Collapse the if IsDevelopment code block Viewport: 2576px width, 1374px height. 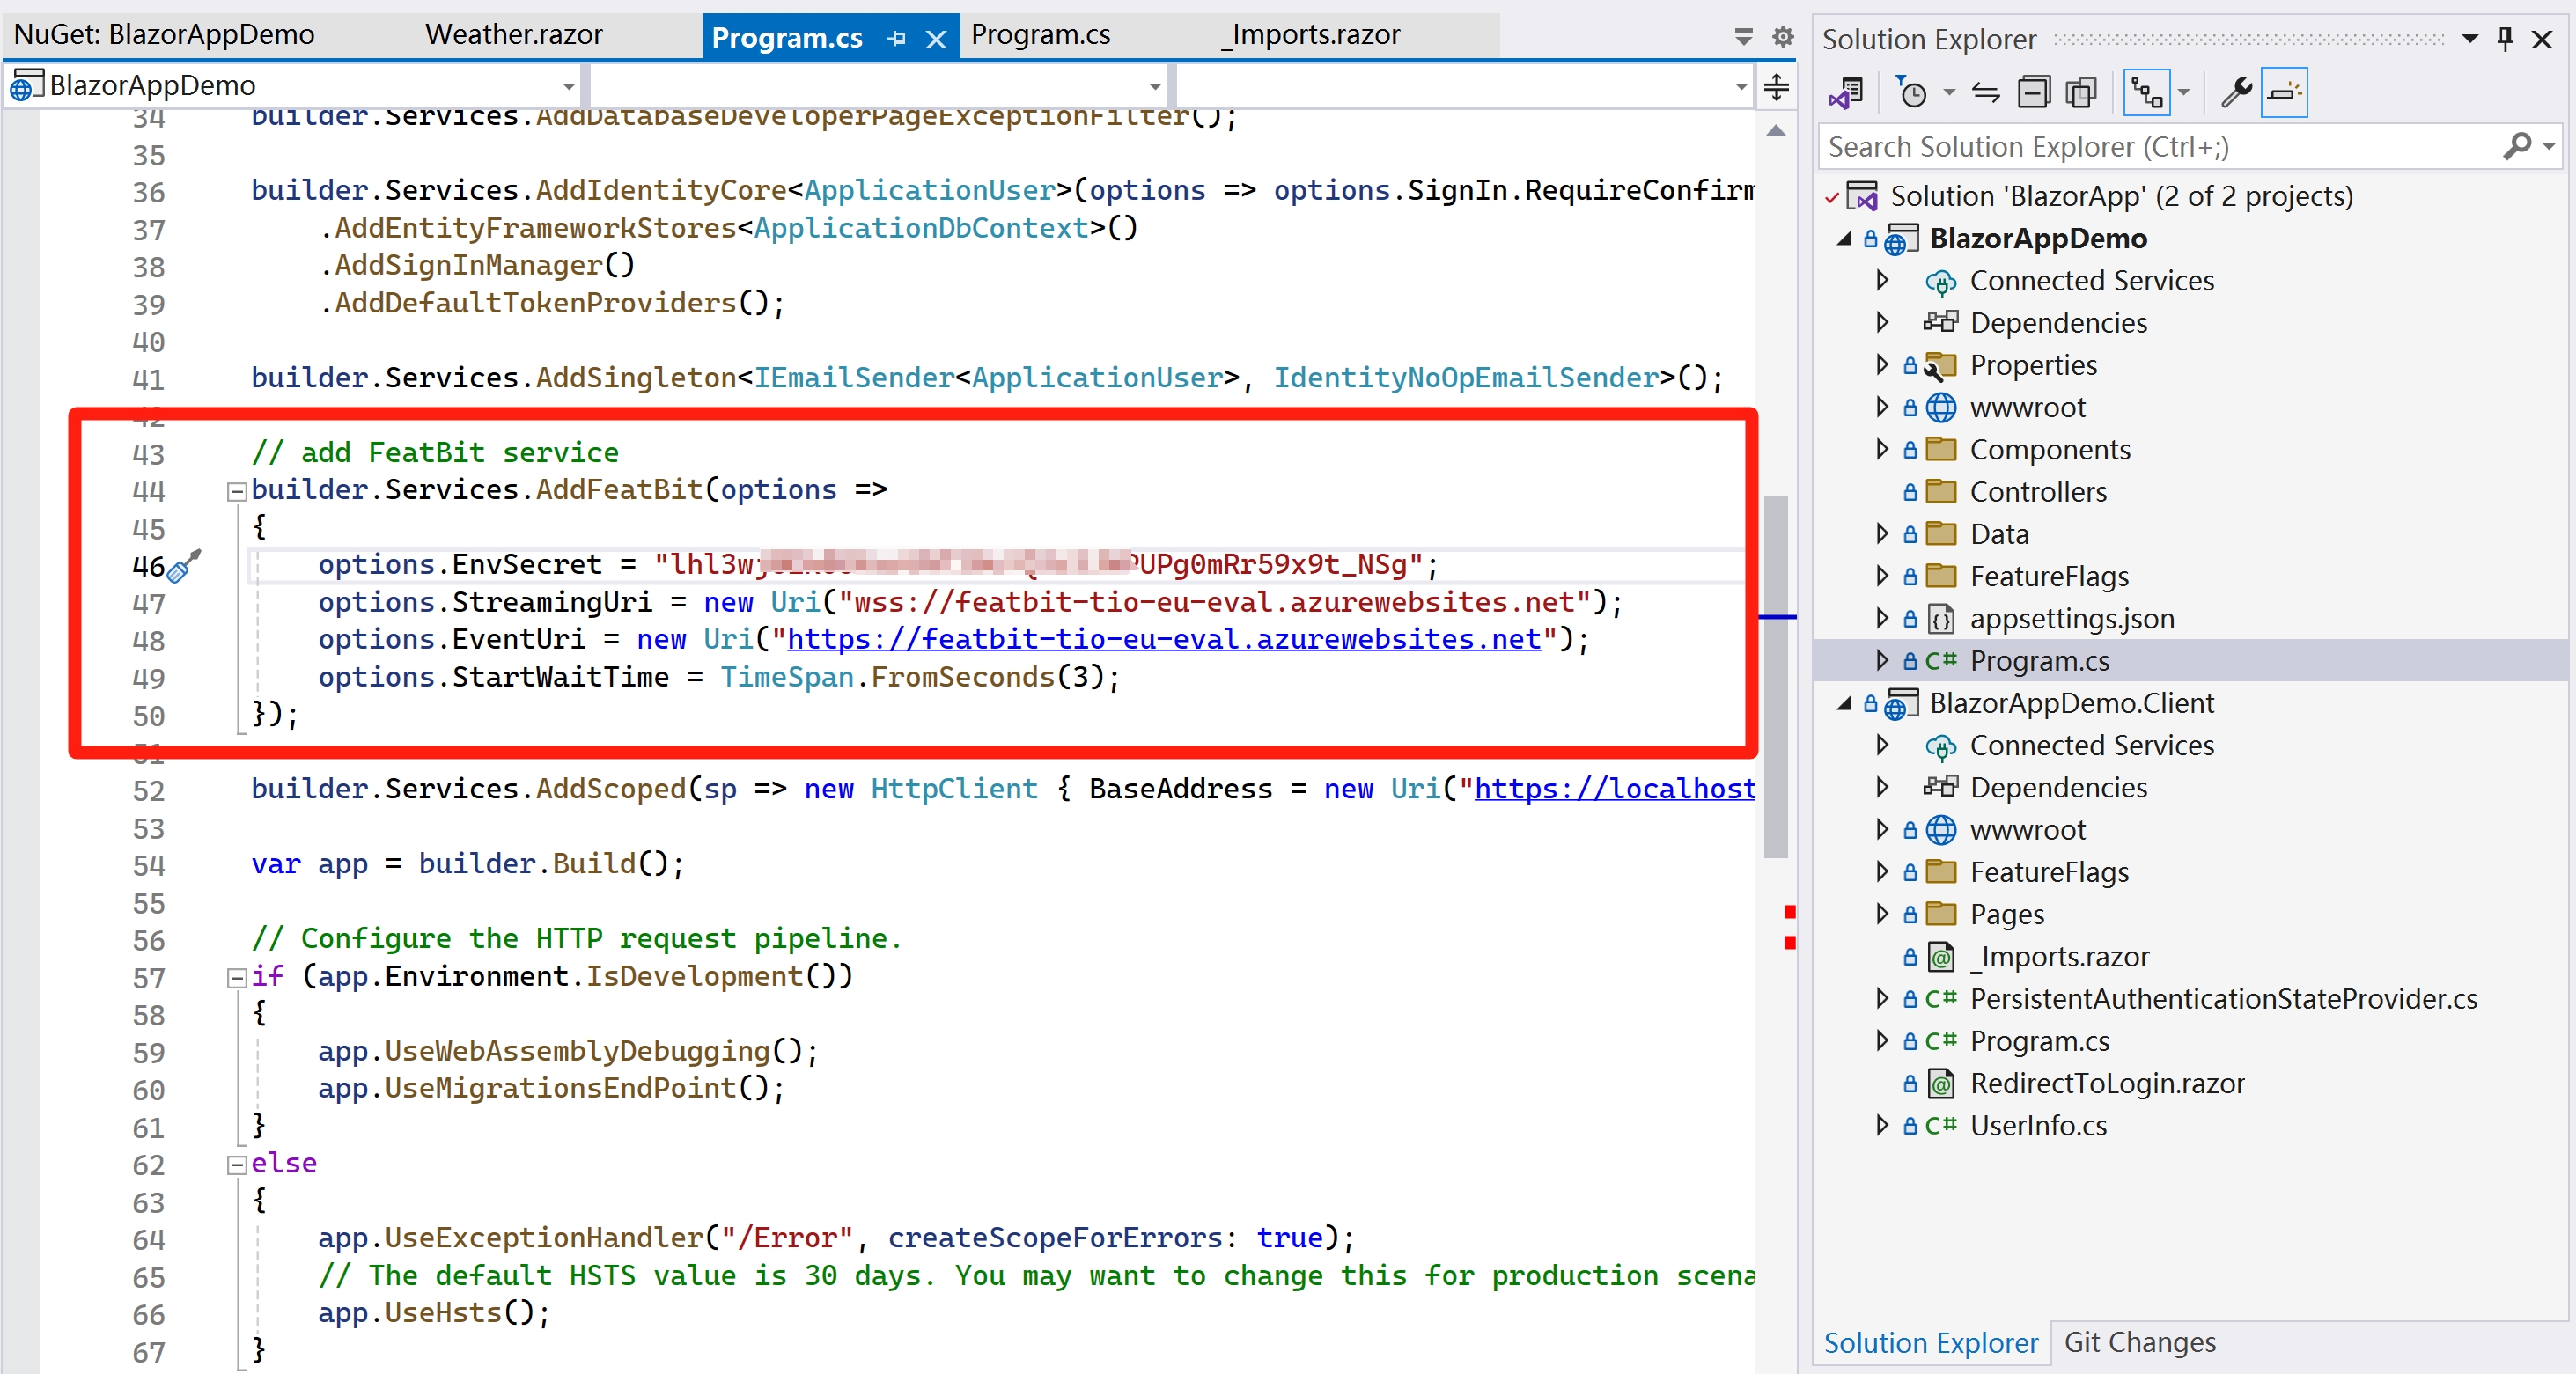tap(237, 978)
